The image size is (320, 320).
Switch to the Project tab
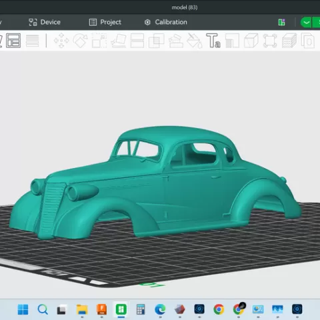[105, 22]
